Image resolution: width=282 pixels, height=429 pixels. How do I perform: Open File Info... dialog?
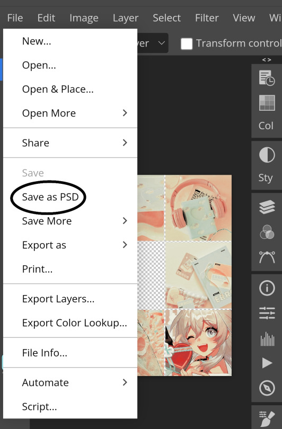pyautogui.click(x=70, y=353)
